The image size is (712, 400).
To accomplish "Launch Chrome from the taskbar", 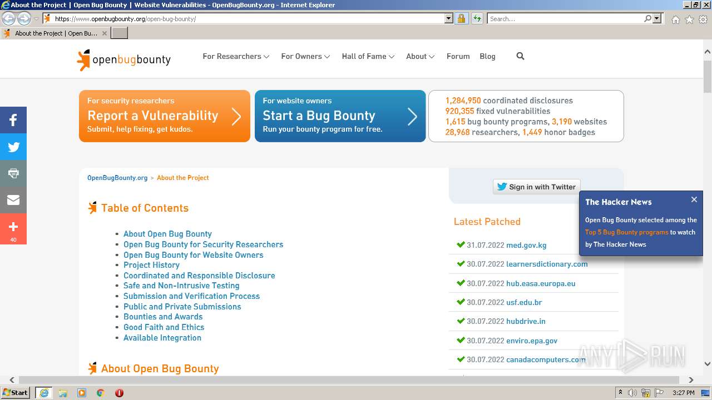I will 101,393.
